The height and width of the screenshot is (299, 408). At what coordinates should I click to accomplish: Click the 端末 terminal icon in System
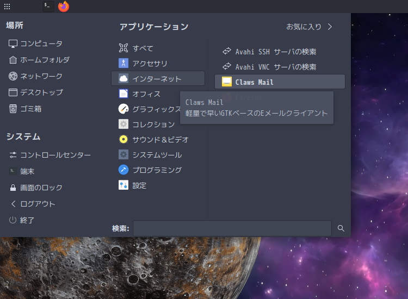pos(13,171)
